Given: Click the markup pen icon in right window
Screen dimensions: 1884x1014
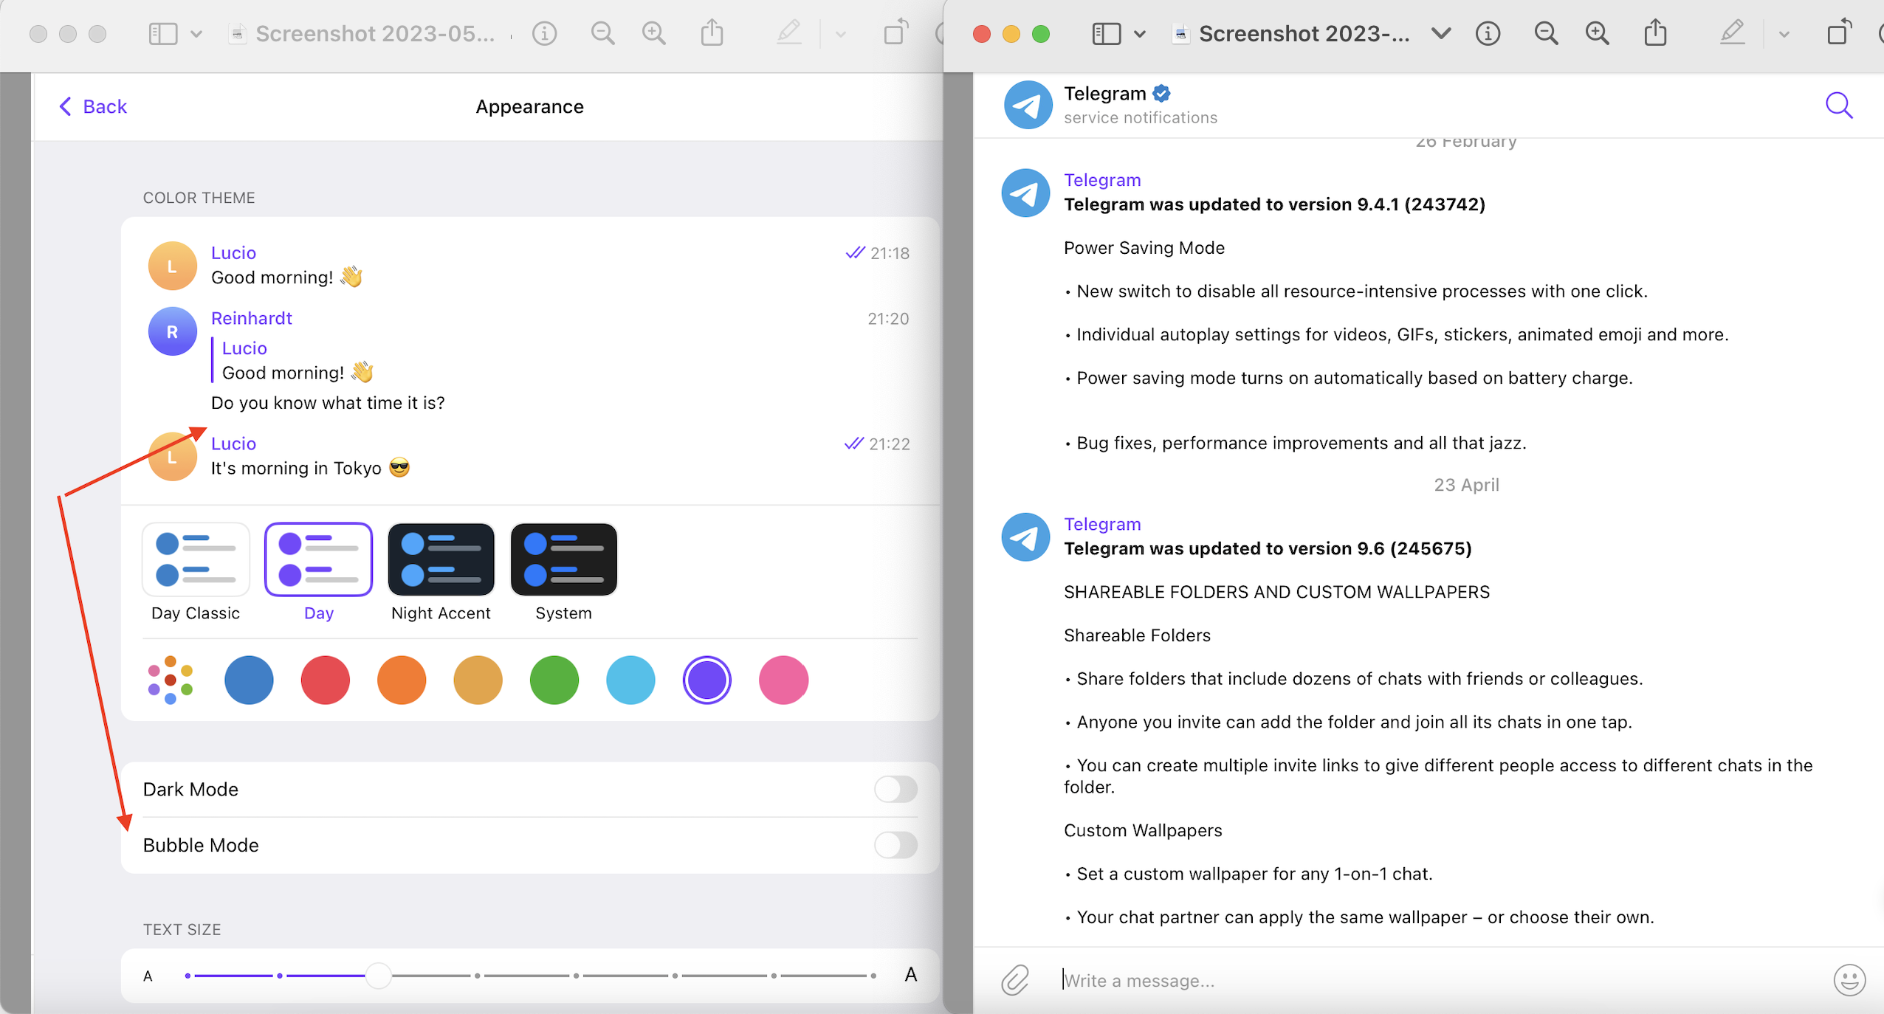Looking at the screenshot, I should (1731, 33).
